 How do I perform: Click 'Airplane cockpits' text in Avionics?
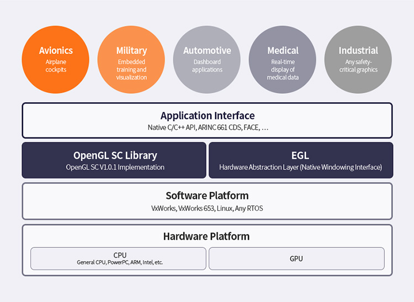coord(56,66)
